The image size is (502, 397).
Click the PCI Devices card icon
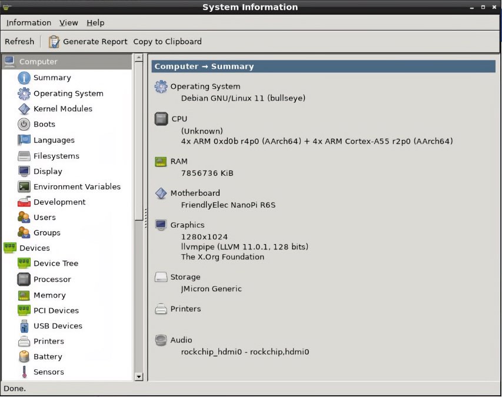24,311
